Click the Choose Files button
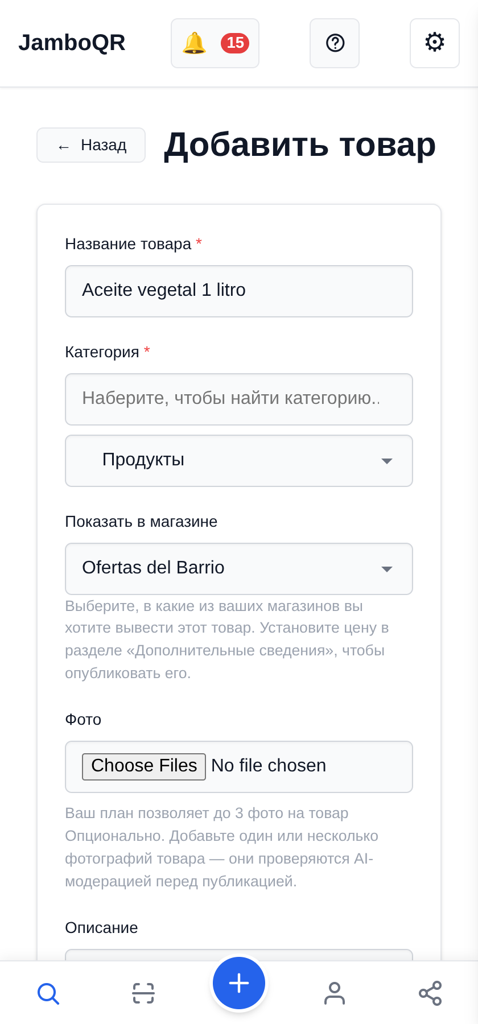Viewport: 478px width, 1024px height. [x=144, y=766]
